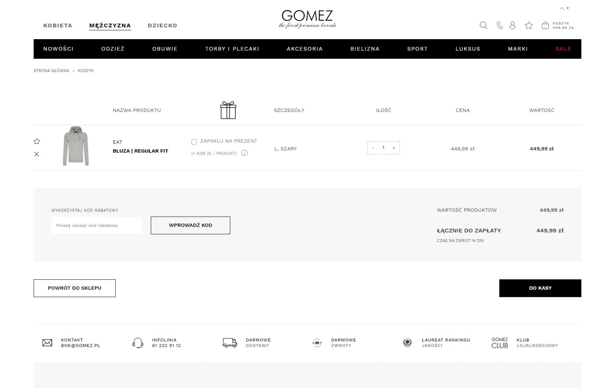Add hoodie to favorites with star icon

click(37, 141)
